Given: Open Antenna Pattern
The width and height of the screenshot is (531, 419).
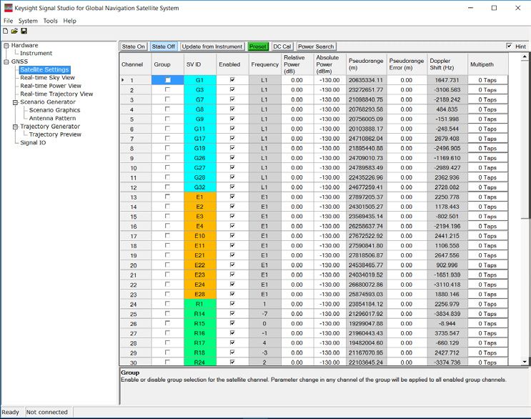Looking at the screenshot, I should 52,118.
